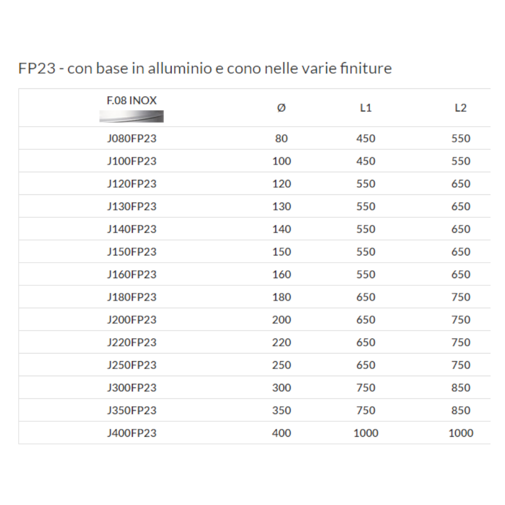Select product code J250FP23
Viewport: 505px width, 505px height.
click(x=131, y=365)
